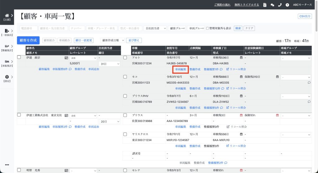Viewport: 318px width, 173px height.
Task: Click the 締日一括変更 button
Action: click(x=84, y=40)
